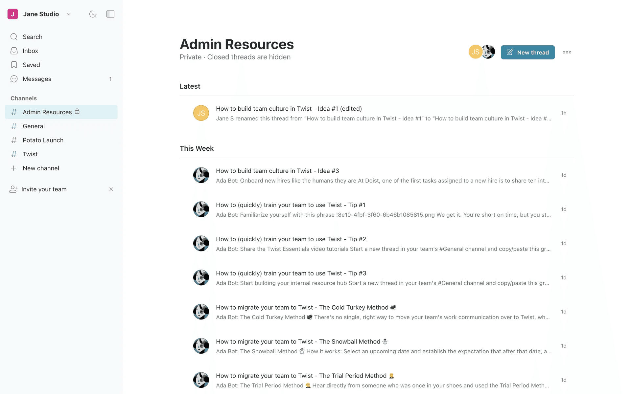Select the Twist channel
The image size is (631, 394).
click(x=30, y=154)
